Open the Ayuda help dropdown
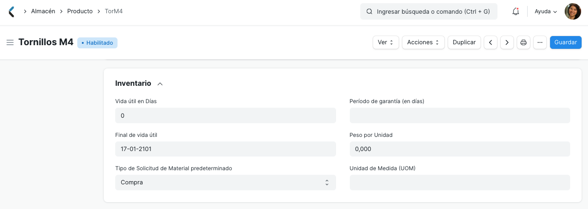 (x=546, y=12)
